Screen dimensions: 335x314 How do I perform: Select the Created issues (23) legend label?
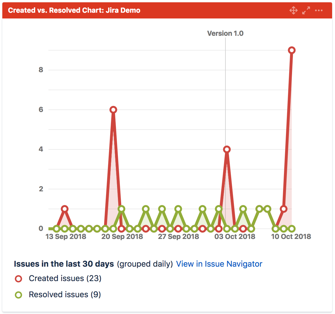tap(65, 278)
